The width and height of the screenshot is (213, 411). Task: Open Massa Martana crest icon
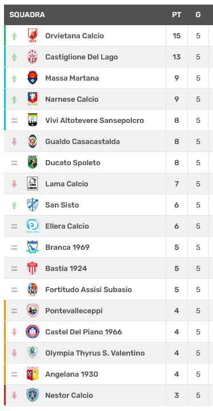(33, 78)
